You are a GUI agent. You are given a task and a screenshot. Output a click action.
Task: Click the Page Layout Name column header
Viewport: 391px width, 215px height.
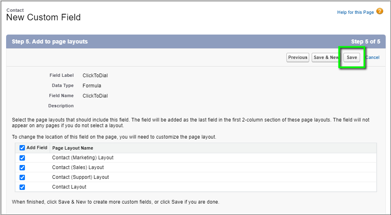pyautogui.click(x=72, y=148)
